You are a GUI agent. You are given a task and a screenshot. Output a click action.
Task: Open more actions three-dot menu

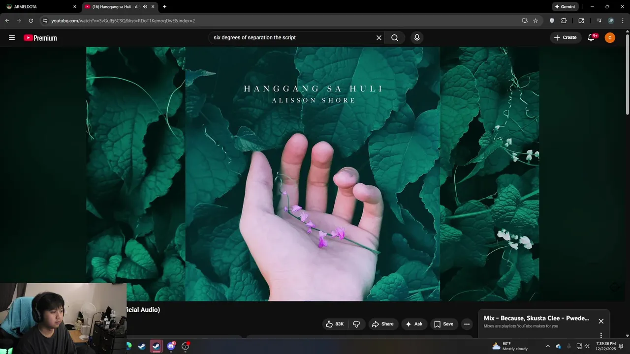467,324
